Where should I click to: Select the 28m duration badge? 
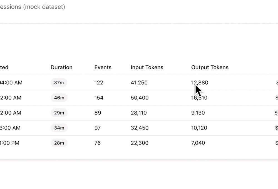click(x=59, y=143)
